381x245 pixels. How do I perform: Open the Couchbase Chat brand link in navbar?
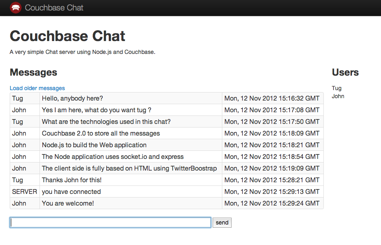click(54, 8)
